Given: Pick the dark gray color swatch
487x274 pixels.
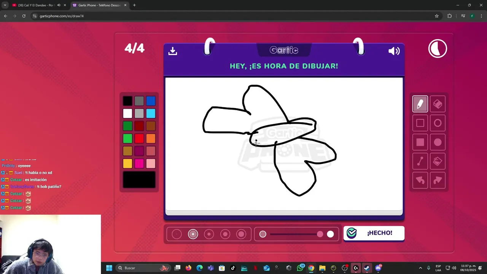Looking at the screenshot, I should click(139, 101).
